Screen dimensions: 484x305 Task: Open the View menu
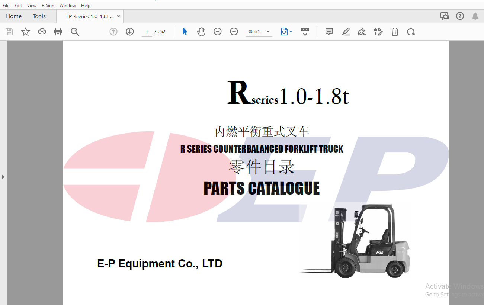(x=32, y=6)
